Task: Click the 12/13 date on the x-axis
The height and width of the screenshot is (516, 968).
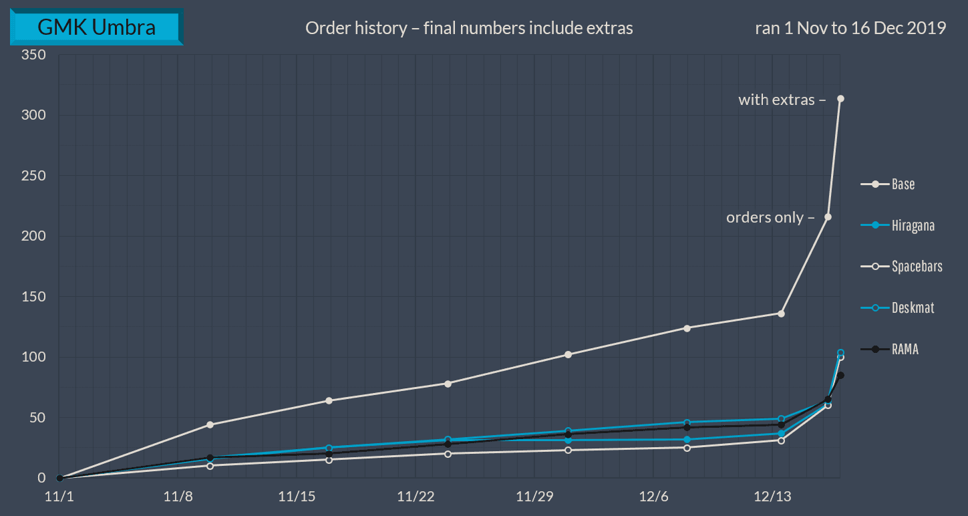Action: [x=772, y=497]
